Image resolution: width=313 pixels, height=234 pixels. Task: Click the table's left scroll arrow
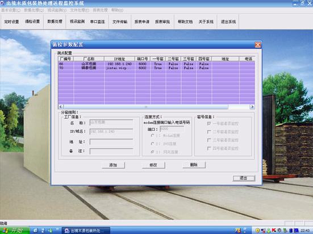tap(61, 107)
